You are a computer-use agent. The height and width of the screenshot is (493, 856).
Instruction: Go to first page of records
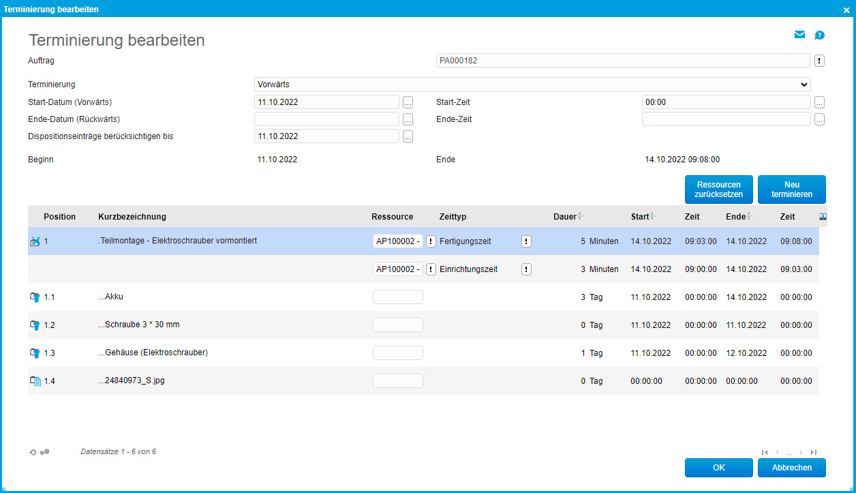coord(765,452)
